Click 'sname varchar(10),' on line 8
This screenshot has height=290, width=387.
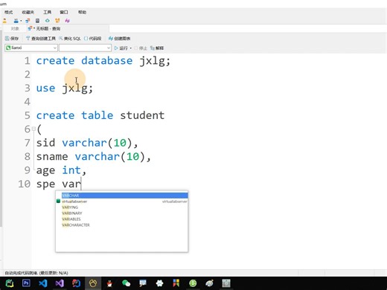(93, 156)
